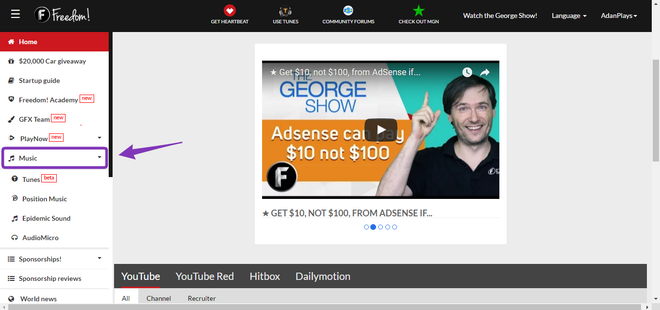Open the AdanPlays account dropdown
Viewport: 660px width, 310px height.
619,16
